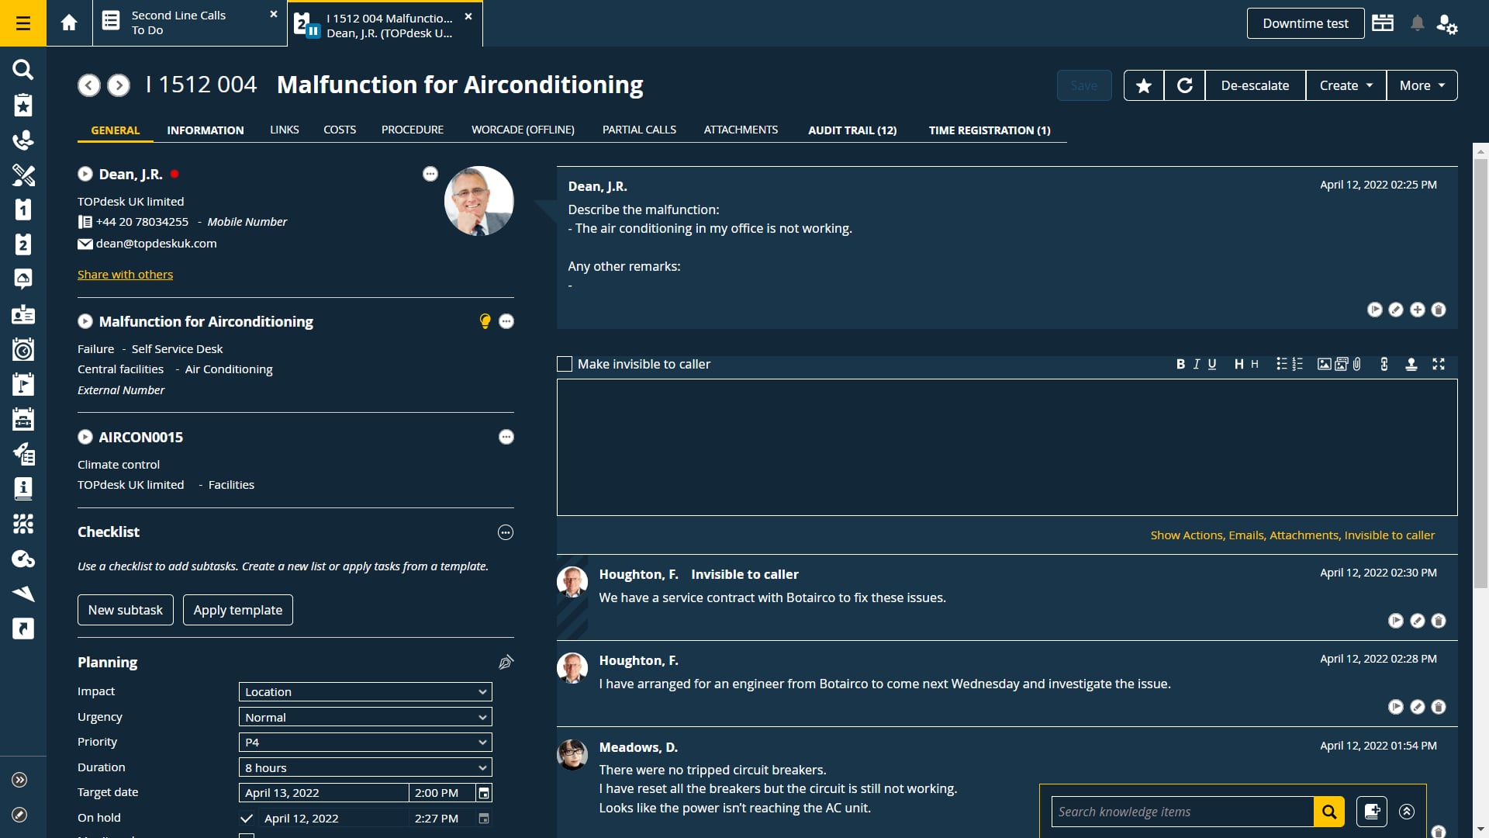Image resolution: width=1489 pixels, height=838 pixels.
Task: Click into the reply text editor
Action: pyautogui.click(x=1007, y=447)
